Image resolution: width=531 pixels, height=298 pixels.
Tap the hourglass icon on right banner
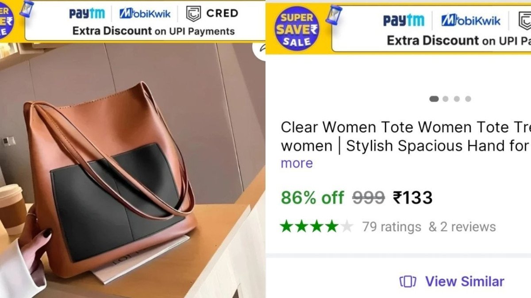click(x=335, y=15)
